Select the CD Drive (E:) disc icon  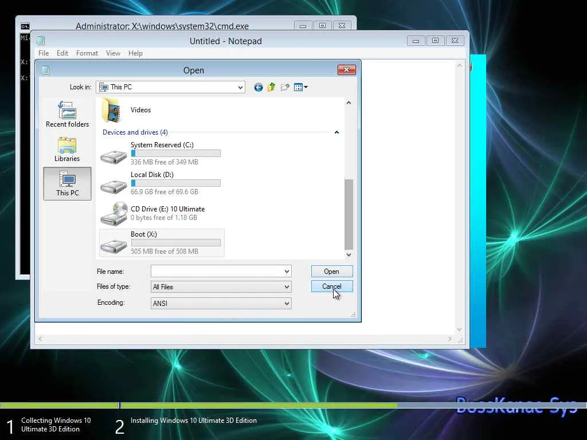114,214
